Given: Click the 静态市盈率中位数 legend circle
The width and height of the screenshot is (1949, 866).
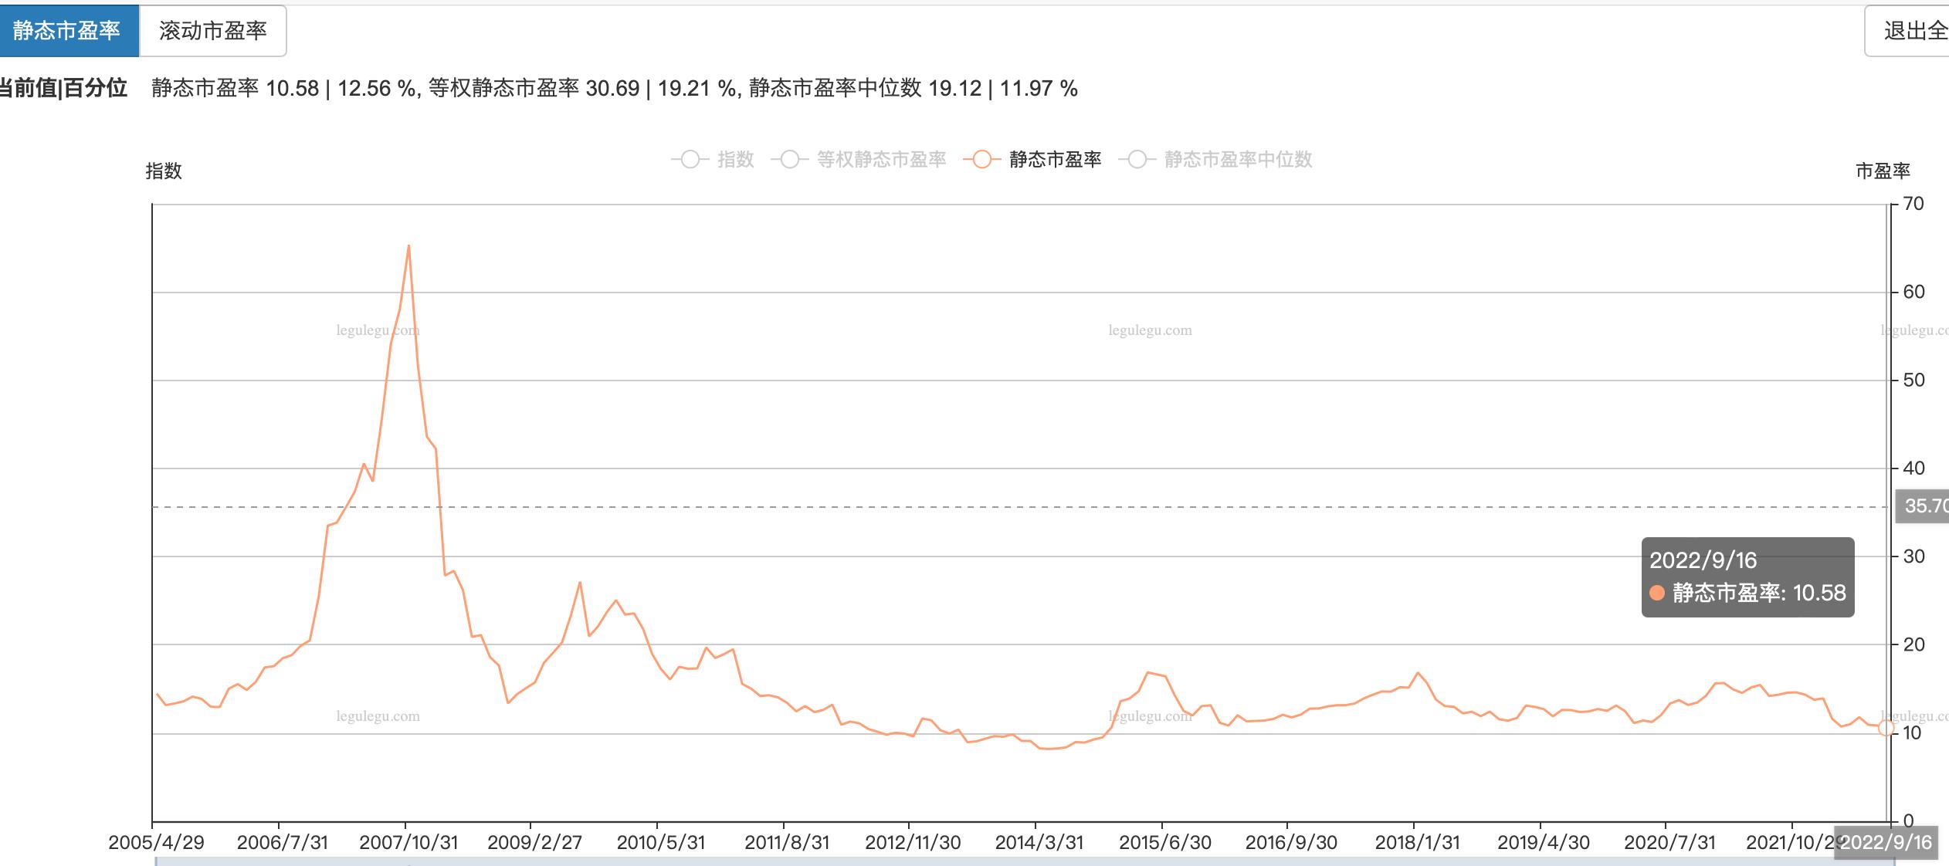Looking at the screenshot, I should (x=1137, y=159).
